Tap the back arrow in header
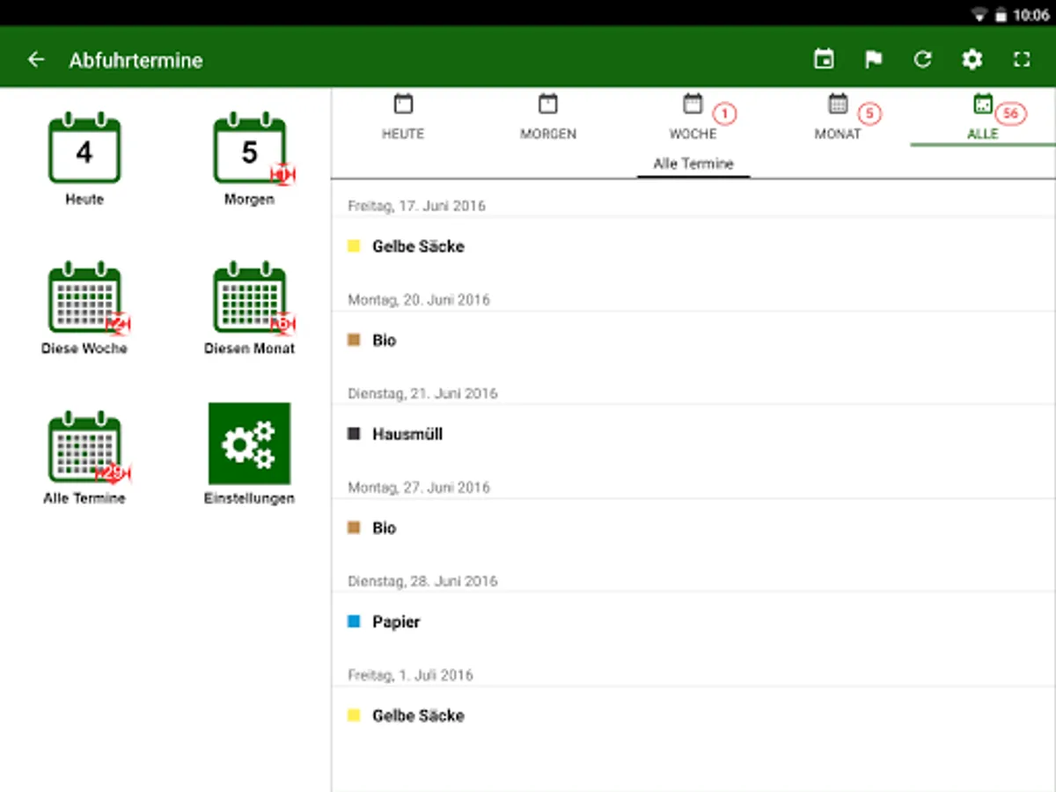The image size is (1056, 792). [36, 60]
